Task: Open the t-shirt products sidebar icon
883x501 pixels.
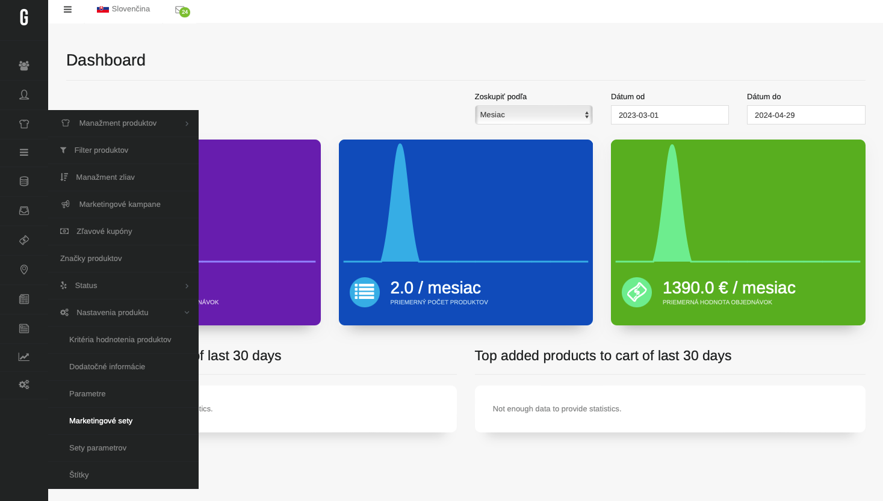Action: 24,124
